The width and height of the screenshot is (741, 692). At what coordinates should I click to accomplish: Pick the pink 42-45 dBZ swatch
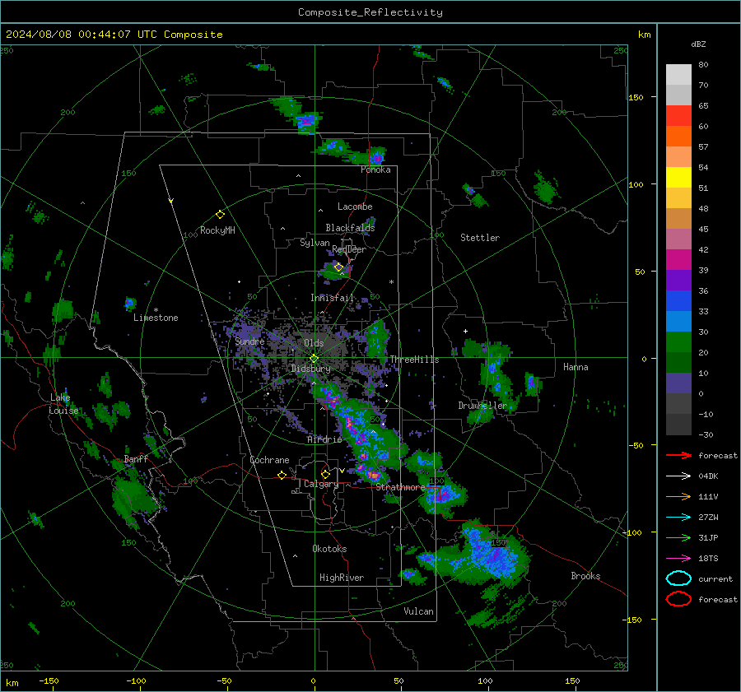(678, 239)
